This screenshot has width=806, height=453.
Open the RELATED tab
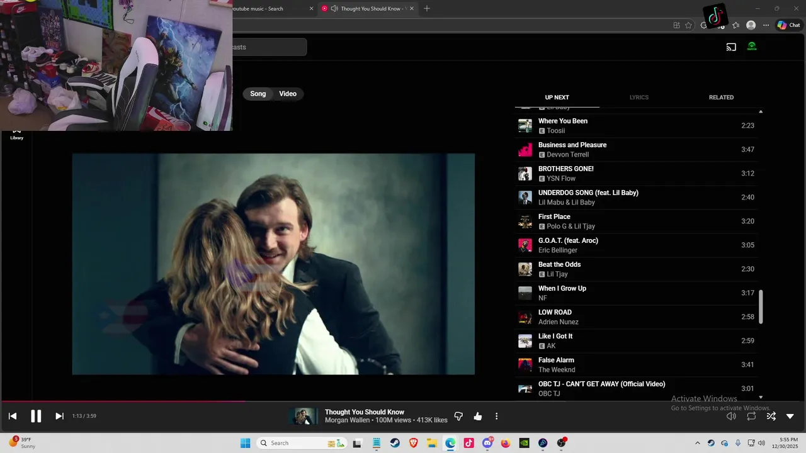point(721,98)
